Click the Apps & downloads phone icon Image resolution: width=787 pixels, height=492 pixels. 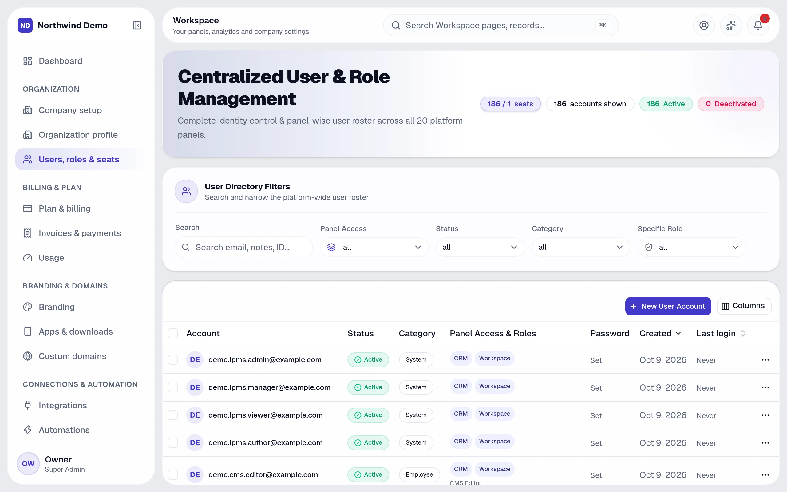(x=28, y=331)
